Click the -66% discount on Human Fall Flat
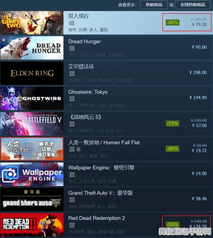The height and width of the screenshot is (238, 213). click(173, 149)
